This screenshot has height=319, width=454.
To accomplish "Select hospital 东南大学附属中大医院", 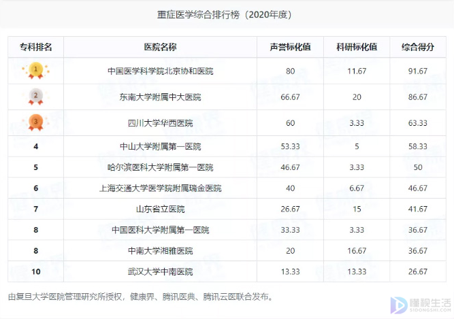I will click(161, 97).
